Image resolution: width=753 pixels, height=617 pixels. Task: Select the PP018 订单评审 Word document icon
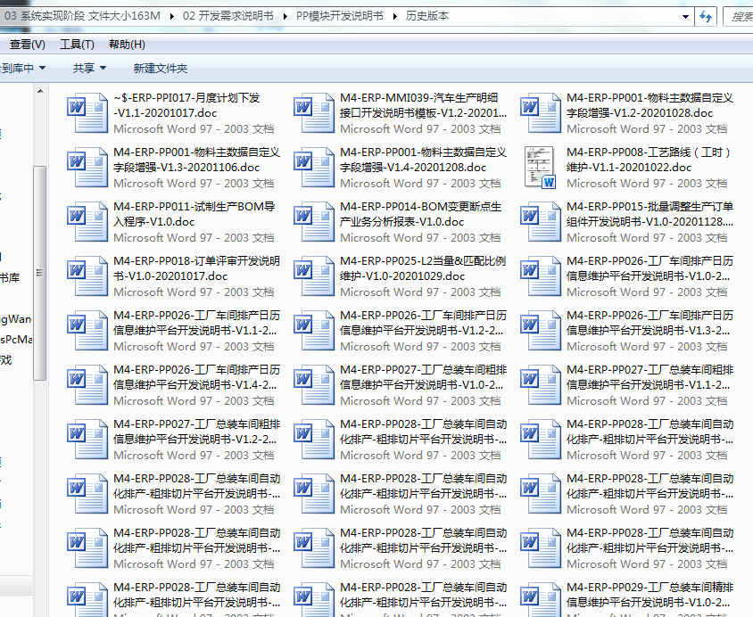(87, 276)
